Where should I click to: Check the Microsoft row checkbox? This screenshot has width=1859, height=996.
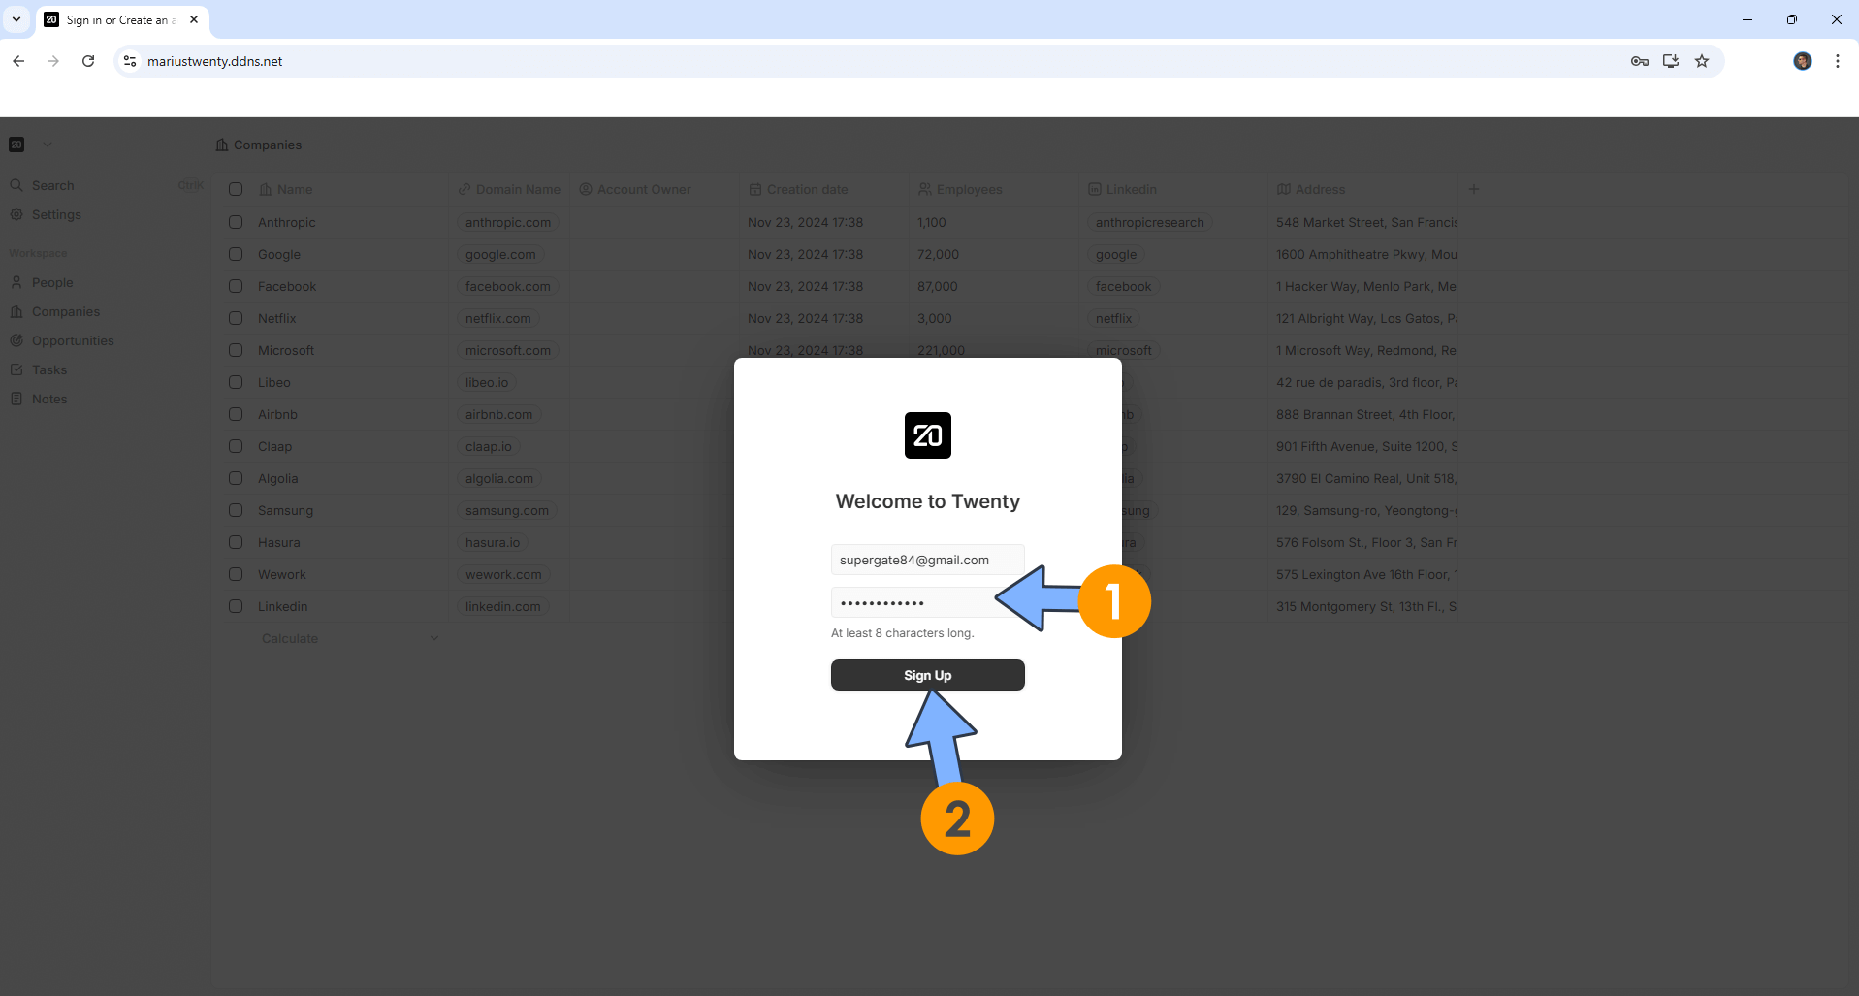coord(236,350)
